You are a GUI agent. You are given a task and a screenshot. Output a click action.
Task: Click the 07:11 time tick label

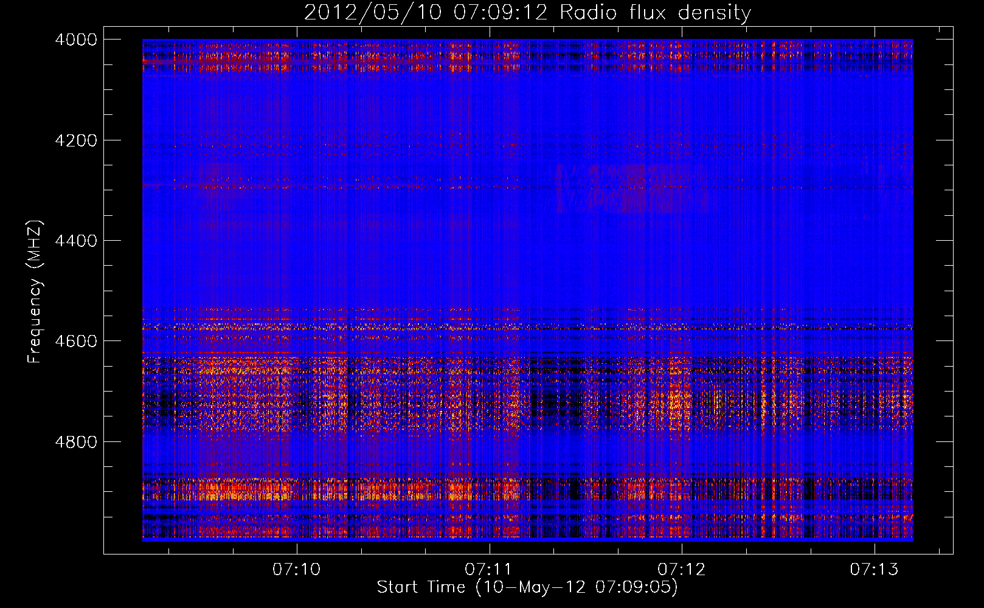[x=488, y=570]
